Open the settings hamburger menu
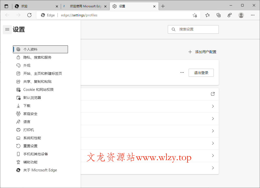This screenshot has width=260, height=188. [7, 29]
